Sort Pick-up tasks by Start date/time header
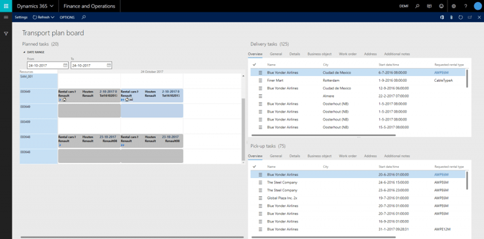 point(389,167)
